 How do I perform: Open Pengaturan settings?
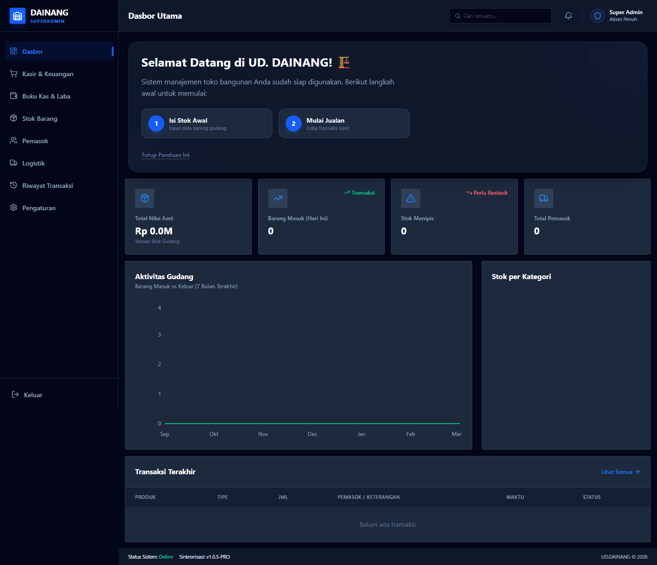pyautogui.click(x=59, y=207)
